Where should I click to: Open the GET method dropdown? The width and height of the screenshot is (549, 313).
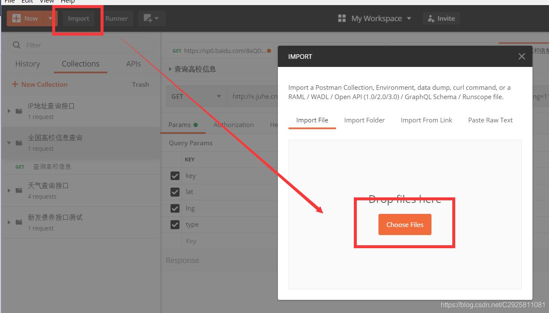(196, 96)
